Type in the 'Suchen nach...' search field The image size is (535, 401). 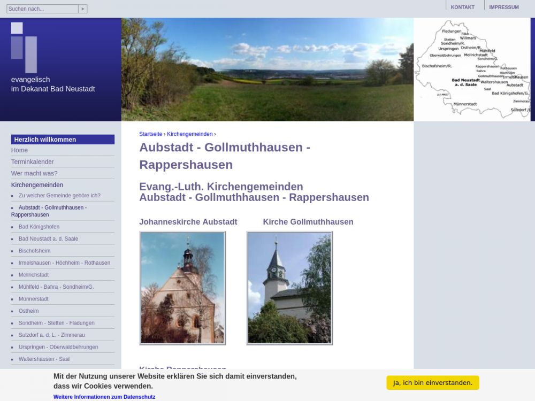[42, 9]
